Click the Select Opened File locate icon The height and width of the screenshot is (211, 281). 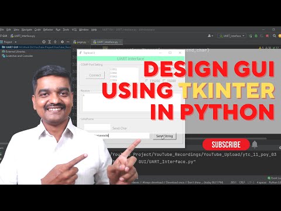(x=44, y=42)
